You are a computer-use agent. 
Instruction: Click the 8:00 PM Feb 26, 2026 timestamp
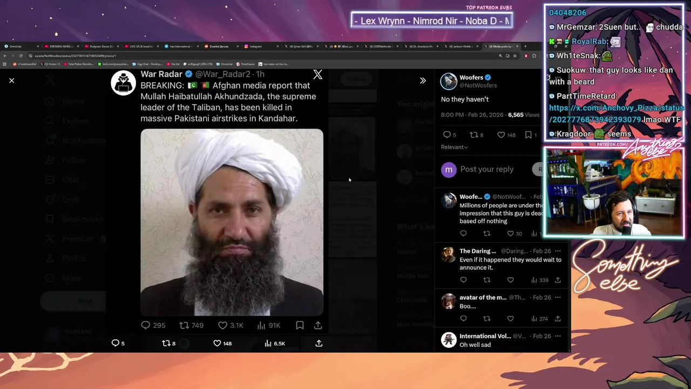point(472,115)
